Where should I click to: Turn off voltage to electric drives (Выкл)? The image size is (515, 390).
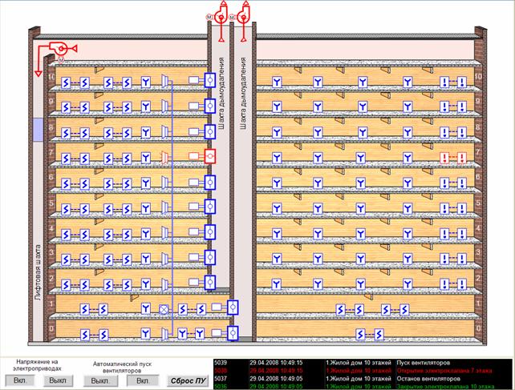tap(58, 380)
